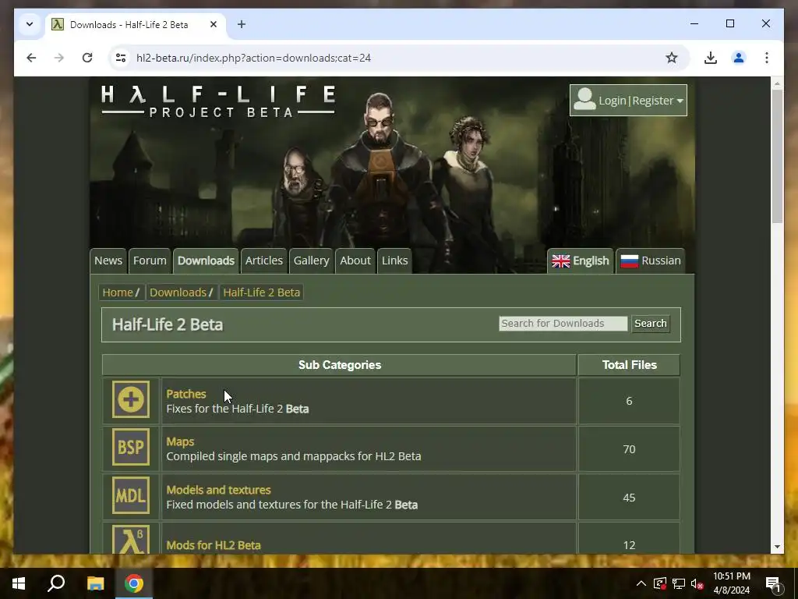Open the Patches sub category link
The width and height of the screenshot is (798, 599).
coord(186,394)
